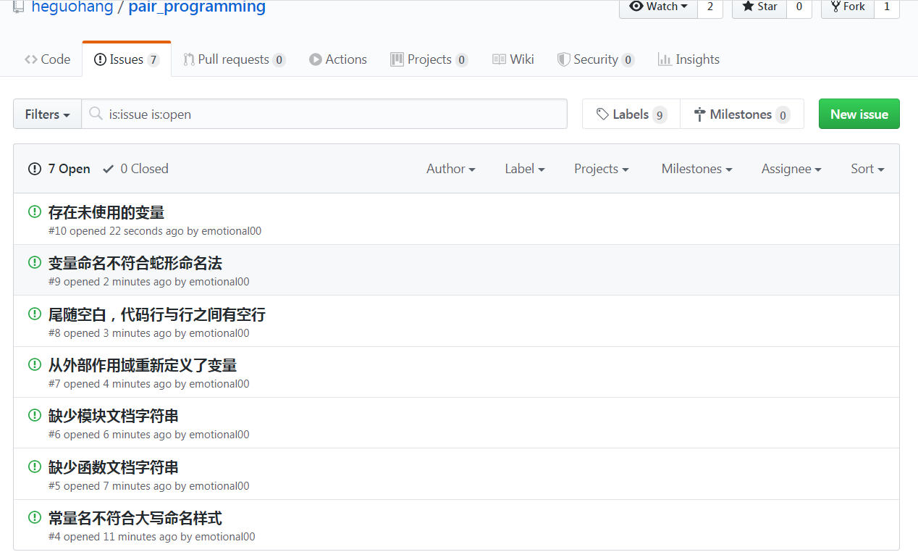918x552 pixels.
Task: Open the Milestones page button
Action: click(742, 114)
